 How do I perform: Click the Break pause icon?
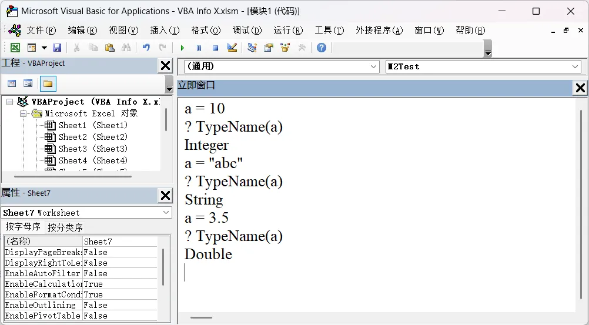199,48
